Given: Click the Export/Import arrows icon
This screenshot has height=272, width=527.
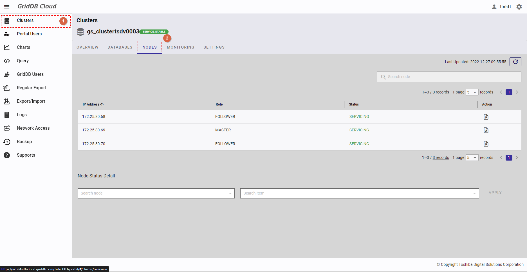Looking at the screenshot, I should [7, 101].
